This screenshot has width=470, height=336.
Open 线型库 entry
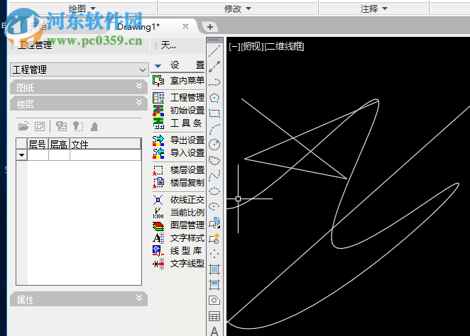pyautogui.click(x=178, y=251)
